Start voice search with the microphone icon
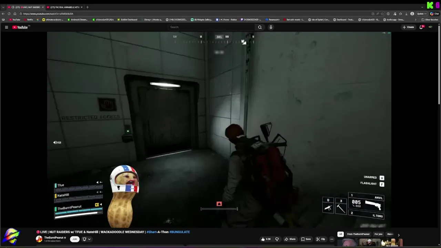 (271, 27)
